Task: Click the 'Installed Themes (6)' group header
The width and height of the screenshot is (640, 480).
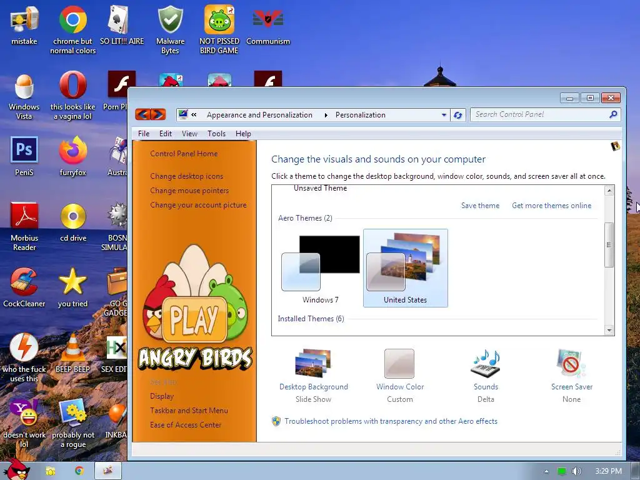Action: coord(311,318)
